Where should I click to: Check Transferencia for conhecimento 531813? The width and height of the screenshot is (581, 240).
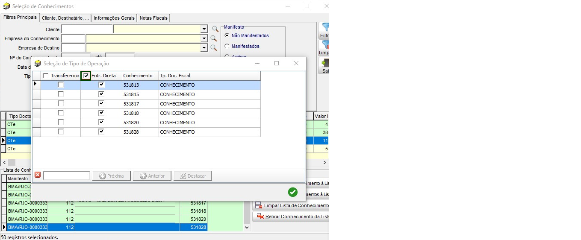61,85
